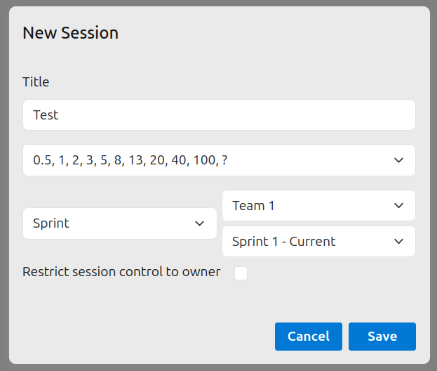
Task: Click the chevron arrow of the Sprint dropdown
Action: pyautogui.click(x=199, y=223)
